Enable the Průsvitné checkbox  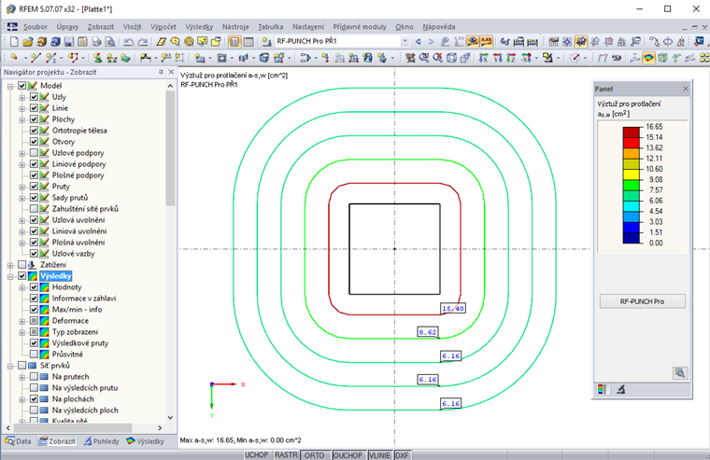[x=34, y=355]
